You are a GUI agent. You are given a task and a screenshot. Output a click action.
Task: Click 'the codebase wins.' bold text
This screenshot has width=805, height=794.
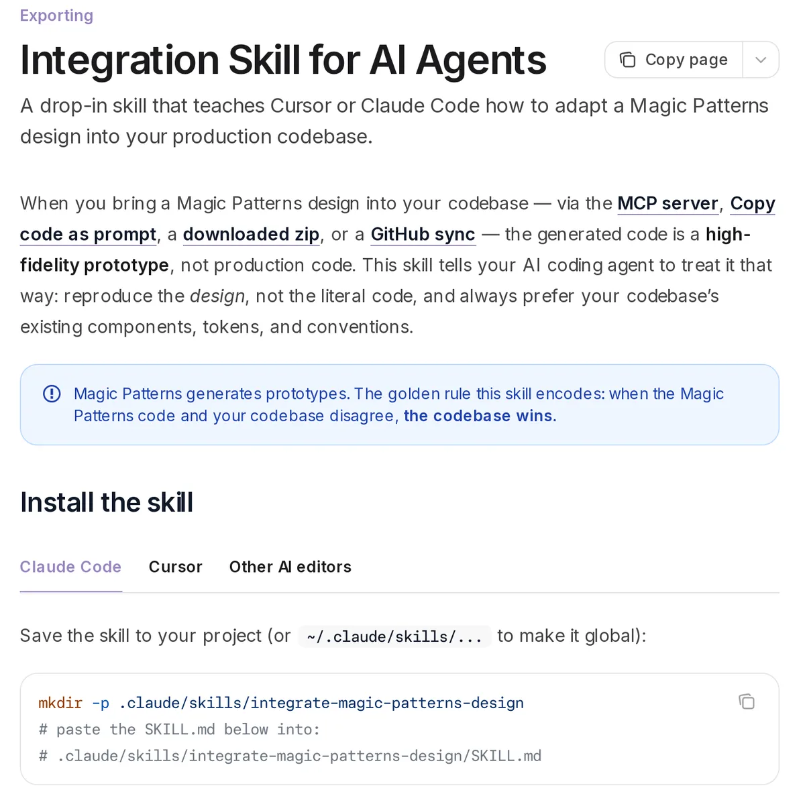(480, 416)
